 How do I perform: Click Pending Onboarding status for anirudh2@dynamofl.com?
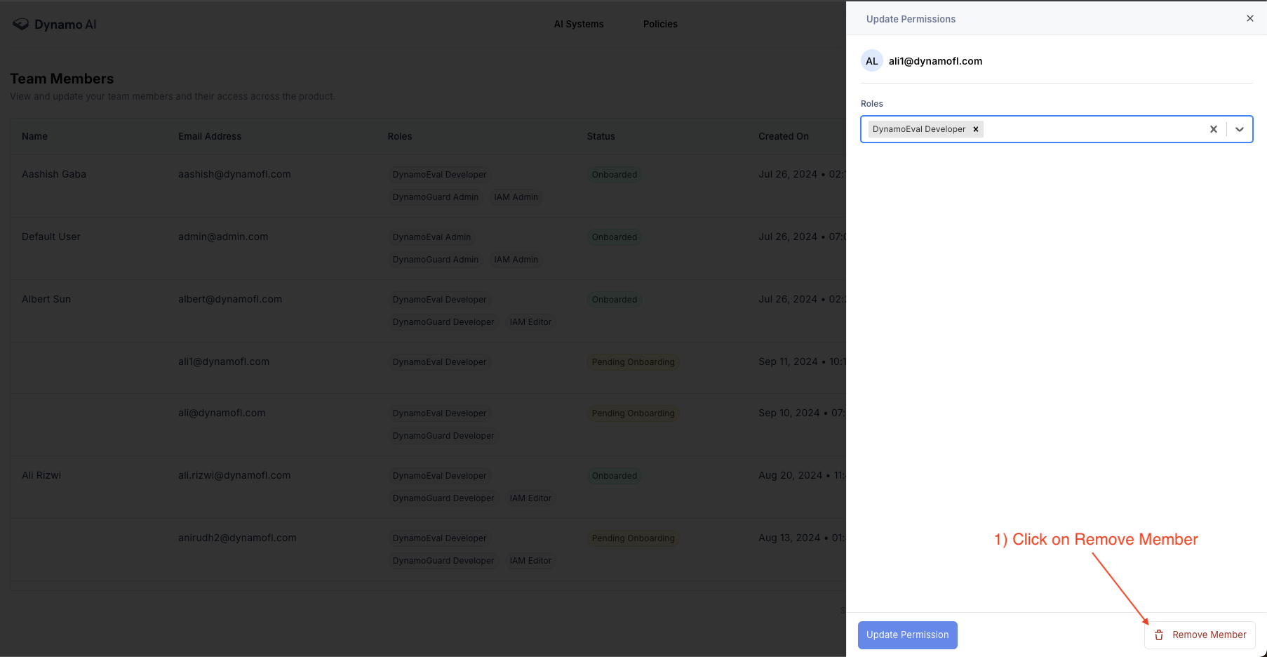(633, 538)
